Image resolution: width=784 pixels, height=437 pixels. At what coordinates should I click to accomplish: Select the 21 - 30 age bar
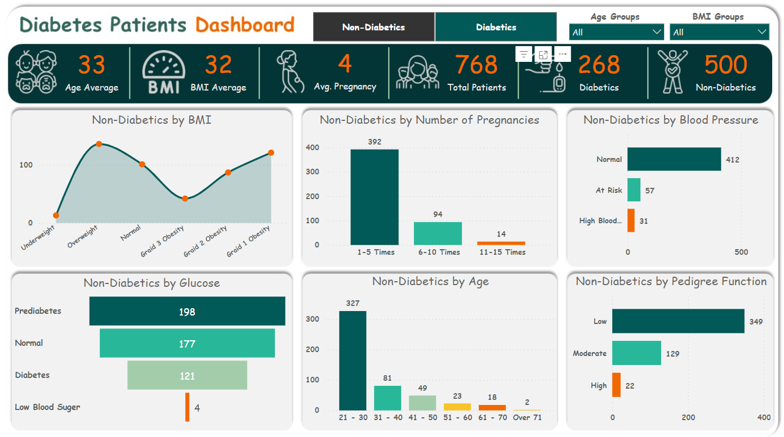click(353, 361)
